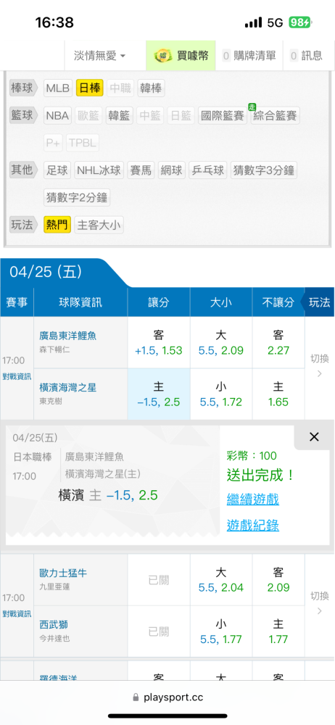Open the 遊戲紀錄 link
This screenshot has height=725, width=335.
tap(252, 525)
